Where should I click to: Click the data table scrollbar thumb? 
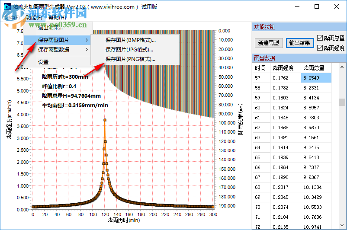tap(342, 102)
